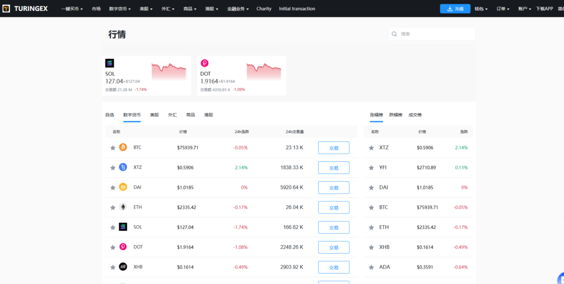Click the DAI coin icon in market list
Screen dimensions: 564x284
pyautogui.click(x=123, y=187)
